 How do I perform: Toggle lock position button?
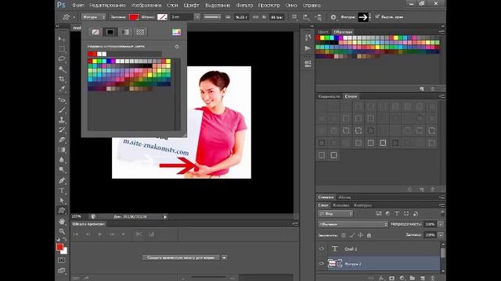tap(360, 235)
